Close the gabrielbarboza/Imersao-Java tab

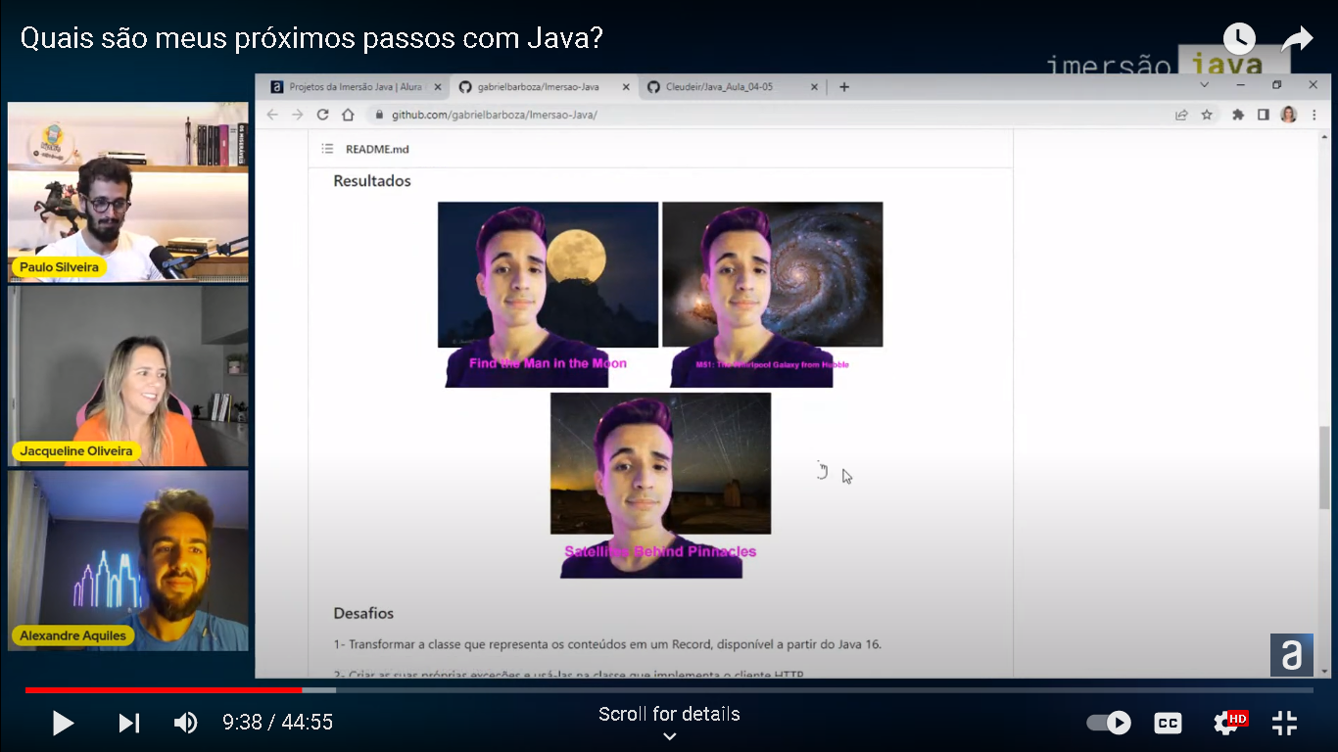pyautogui.click(x=626, y=86)
